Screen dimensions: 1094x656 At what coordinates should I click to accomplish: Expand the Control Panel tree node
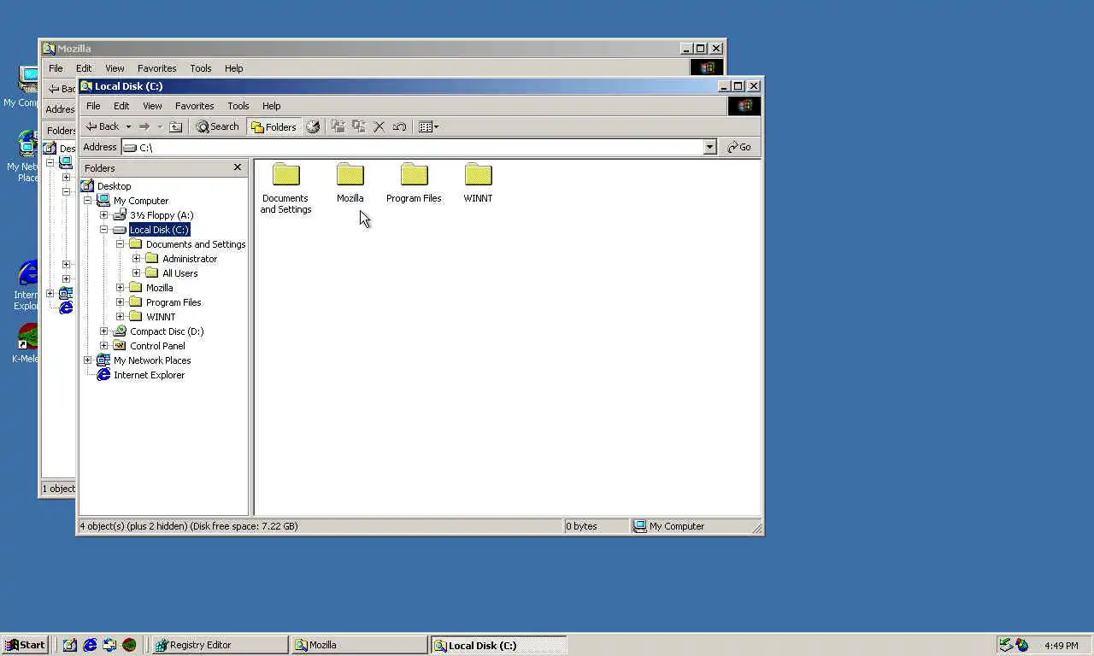point(103,346)
